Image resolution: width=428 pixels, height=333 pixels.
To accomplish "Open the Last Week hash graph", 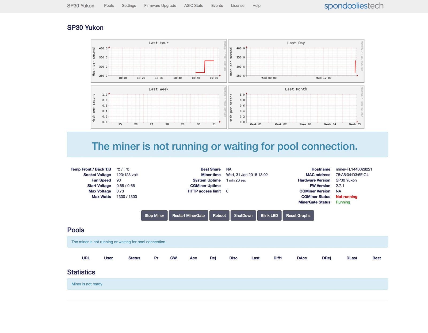I will [159, 107].
